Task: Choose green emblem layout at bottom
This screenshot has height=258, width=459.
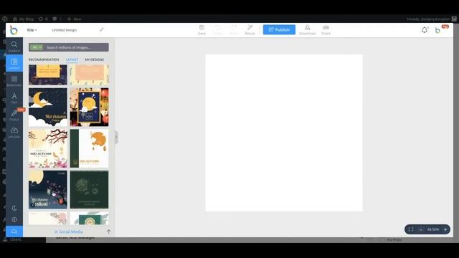Action: pyautogui.click(x=89, y=218)
